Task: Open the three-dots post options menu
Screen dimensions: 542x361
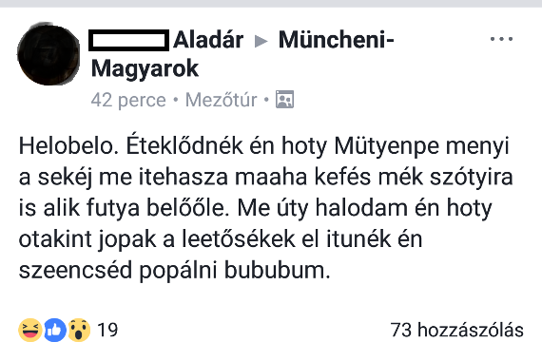Action: [501, 39]
